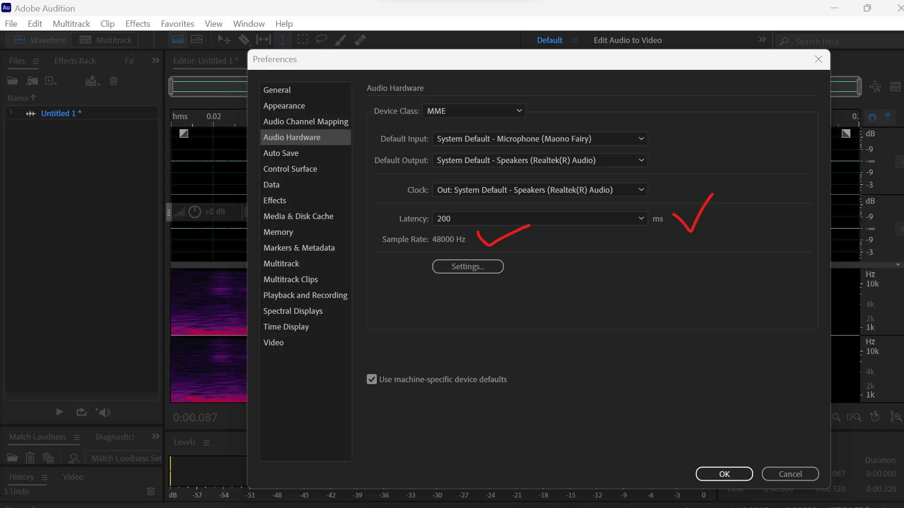Open the Device Class dropdown
The width and height of the screenshot is (904, 508).
coord(474,111)
